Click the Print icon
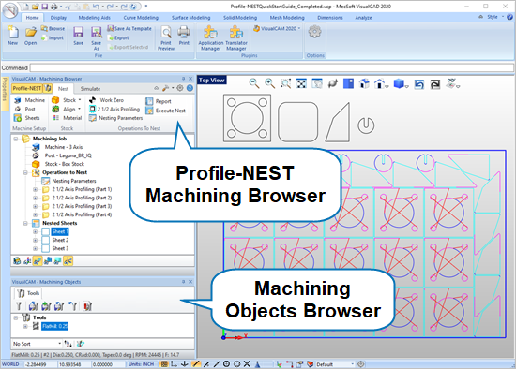Viewport: 516px width, 369px height. (x=184, y=36)
